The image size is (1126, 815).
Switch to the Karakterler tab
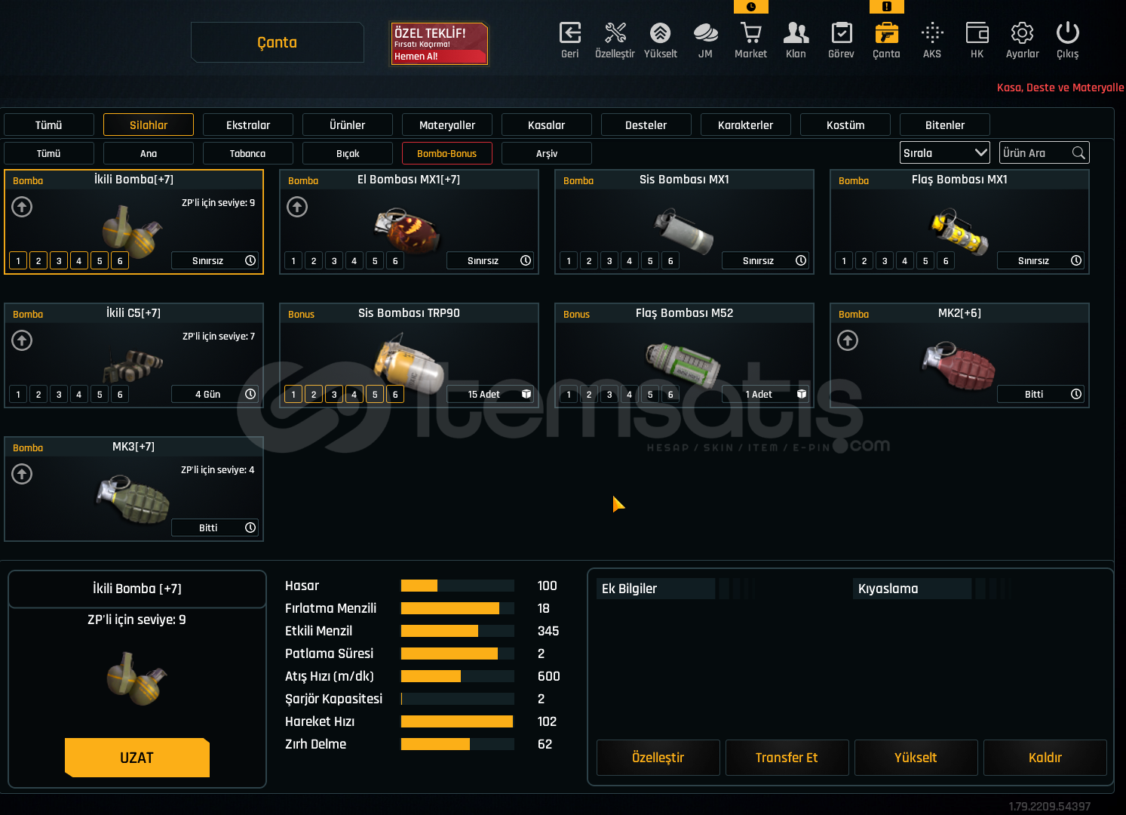click(745, 125)
